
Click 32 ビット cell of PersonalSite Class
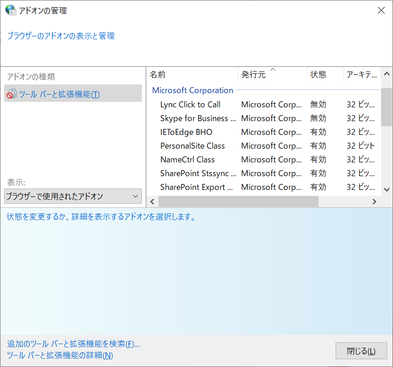point(361,146)
